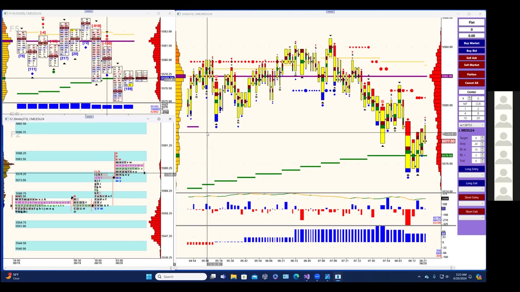Open the notification bell in system tray
Screen dimensions: 520x292
pyautogui.click(x=470, y=277)
